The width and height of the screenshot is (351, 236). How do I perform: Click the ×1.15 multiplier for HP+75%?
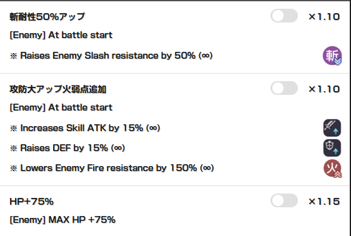(x=324, y=202)
